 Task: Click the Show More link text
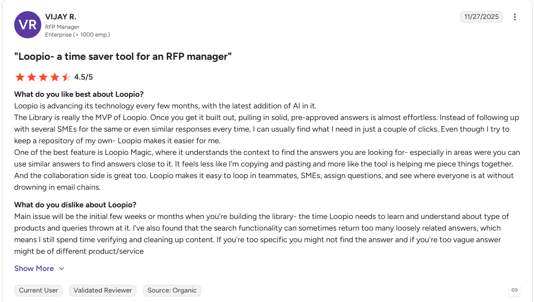(34, 268)
